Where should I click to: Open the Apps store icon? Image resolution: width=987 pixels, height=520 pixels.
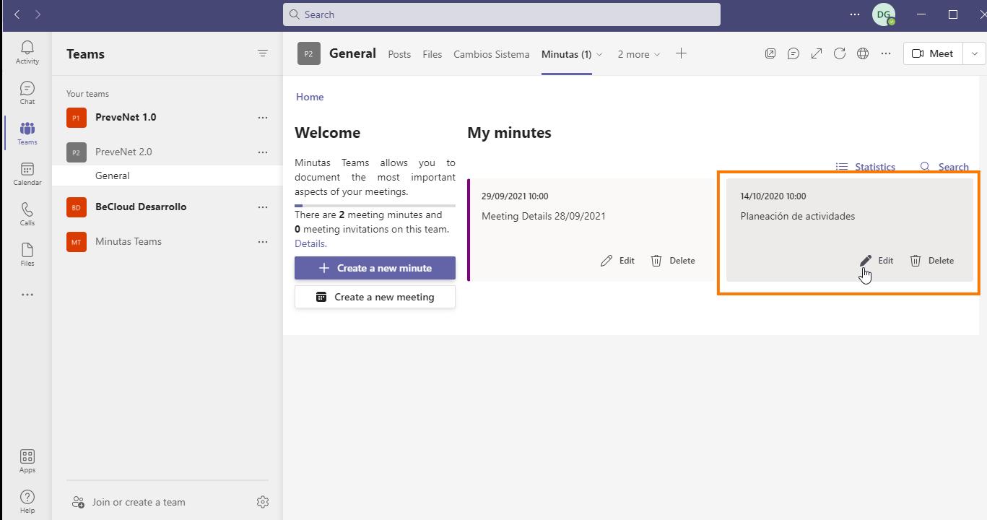click(27, 461)
